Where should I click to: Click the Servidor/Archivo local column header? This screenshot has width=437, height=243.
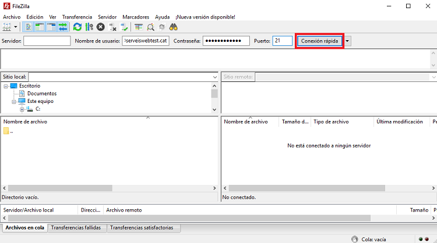tap(29, 210)
